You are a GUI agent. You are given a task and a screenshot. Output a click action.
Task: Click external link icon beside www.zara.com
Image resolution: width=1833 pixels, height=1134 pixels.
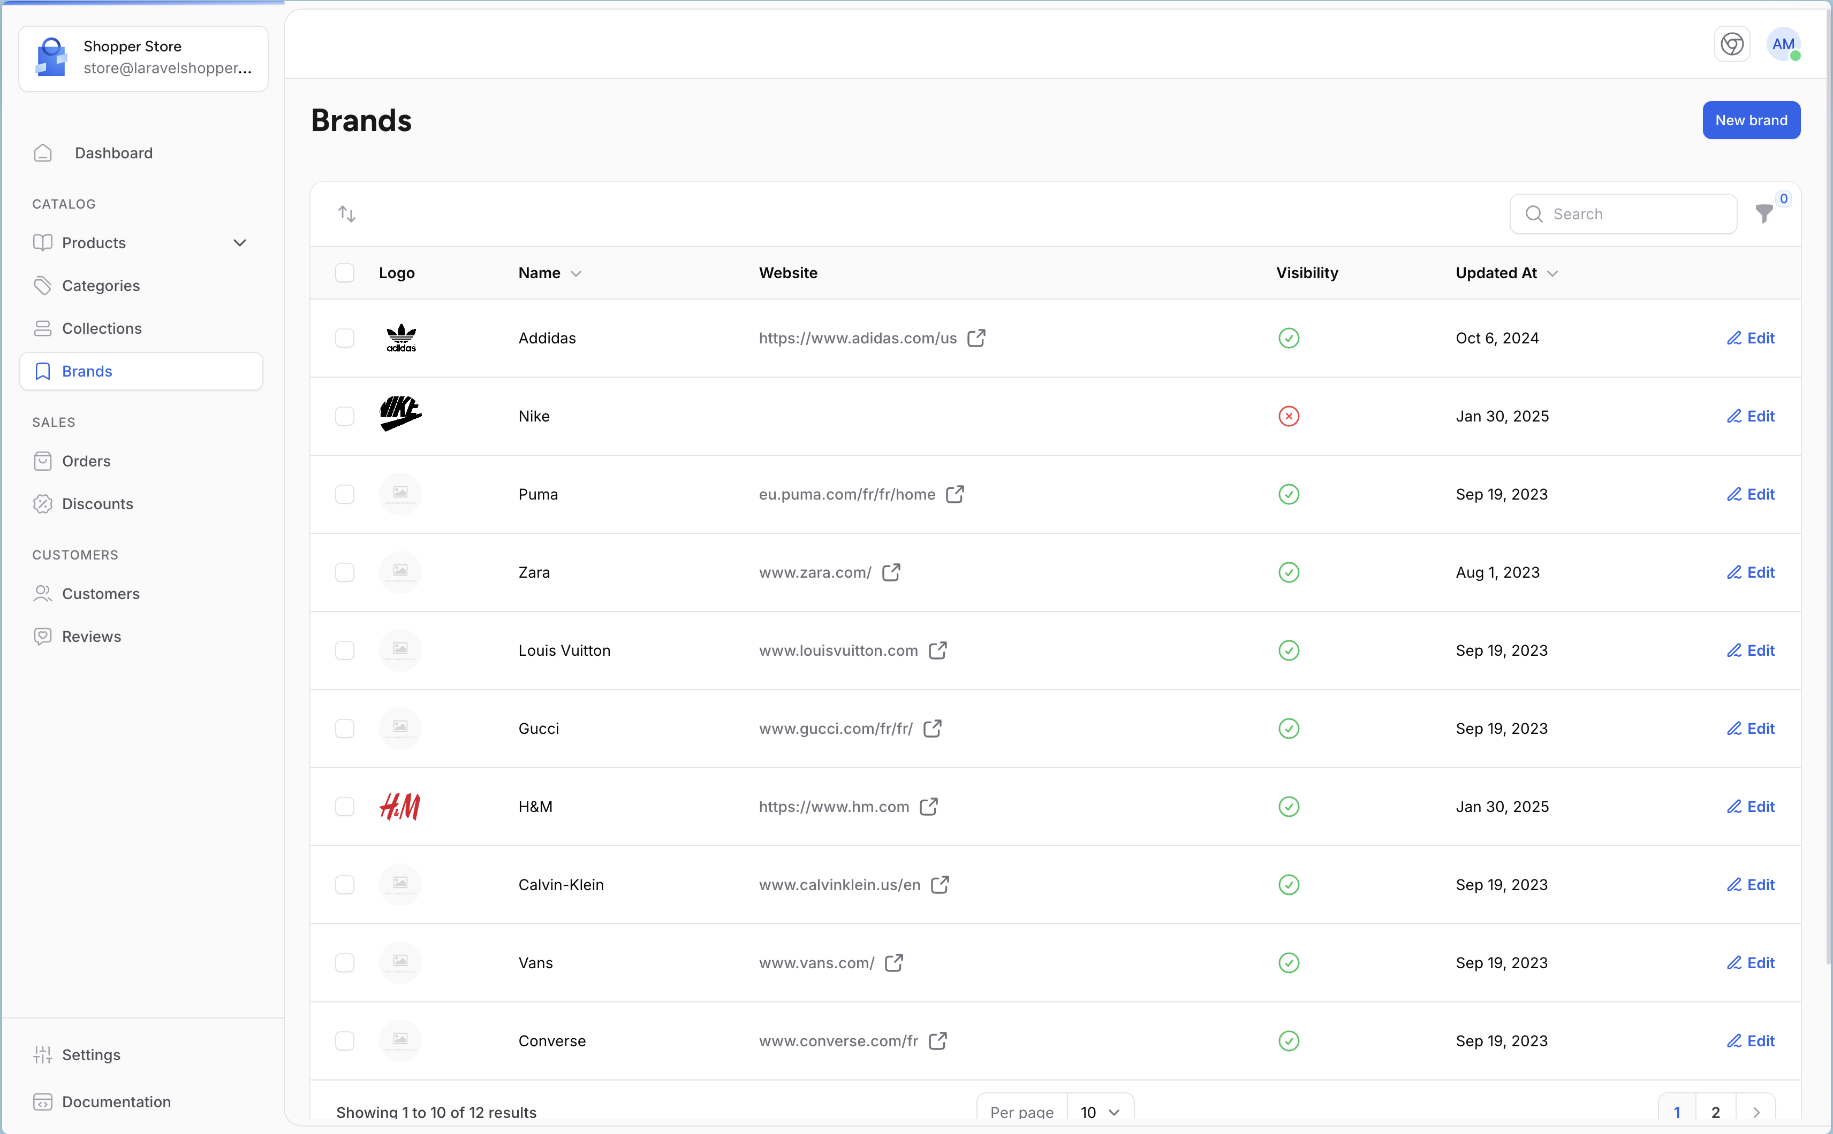click(x=891, y=572)
